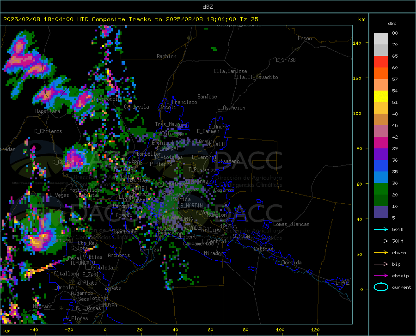
Task: Click the Clla.El_Cavadito map label
Action: point(256,77)
